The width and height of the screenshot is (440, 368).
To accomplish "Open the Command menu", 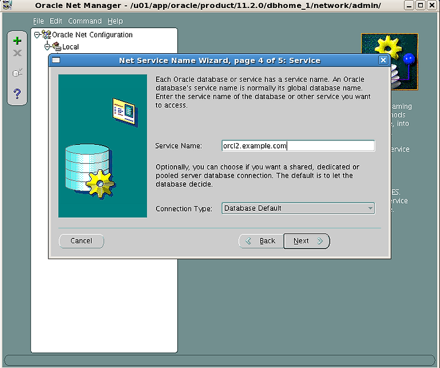I will point(85,21).
